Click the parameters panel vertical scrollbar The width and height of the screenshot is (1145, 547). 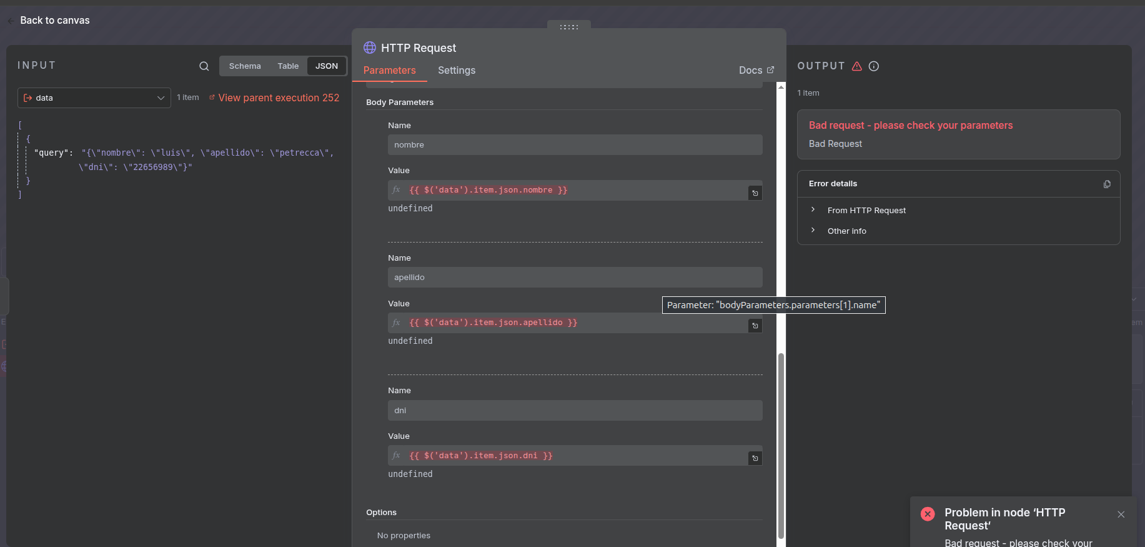pos(781,445)
